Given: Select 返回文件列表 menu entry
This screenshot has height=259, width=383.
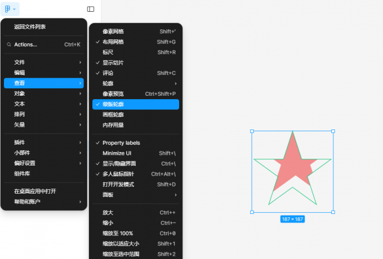Looking at the screenshot, I should [x=44, y=27].
